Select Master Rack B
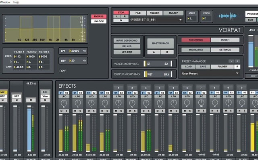Screen dimensions: 258x160 click(167, 52)
